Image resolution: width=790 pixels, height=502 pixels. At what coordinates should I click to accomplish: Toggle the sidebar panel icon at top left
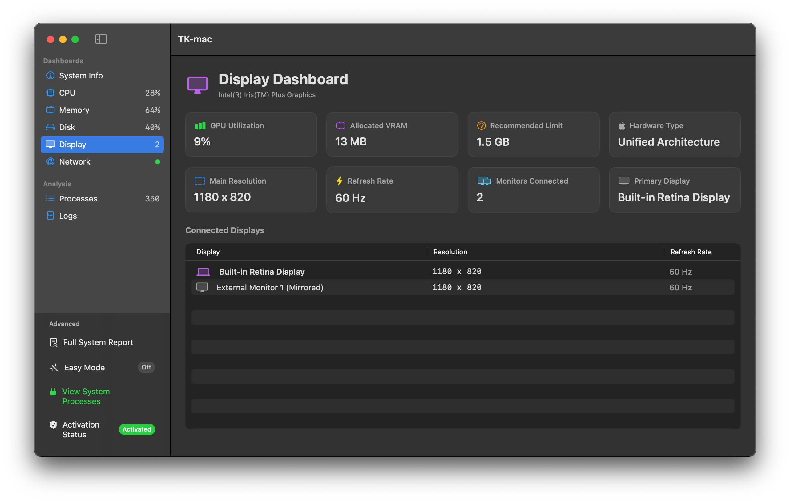click(101, 39)
